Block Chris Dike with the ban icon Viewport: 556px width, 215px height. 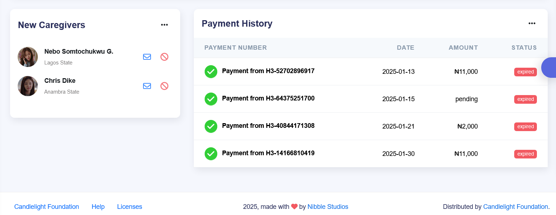[164, 86]
